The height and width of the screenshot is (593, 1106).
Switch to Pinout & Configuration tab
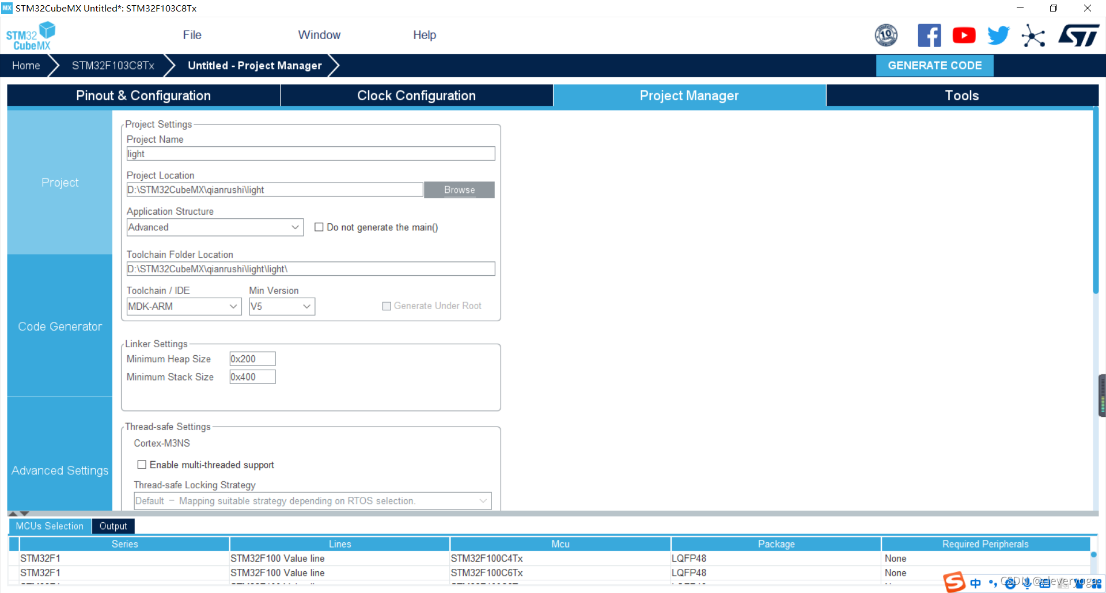143,96
